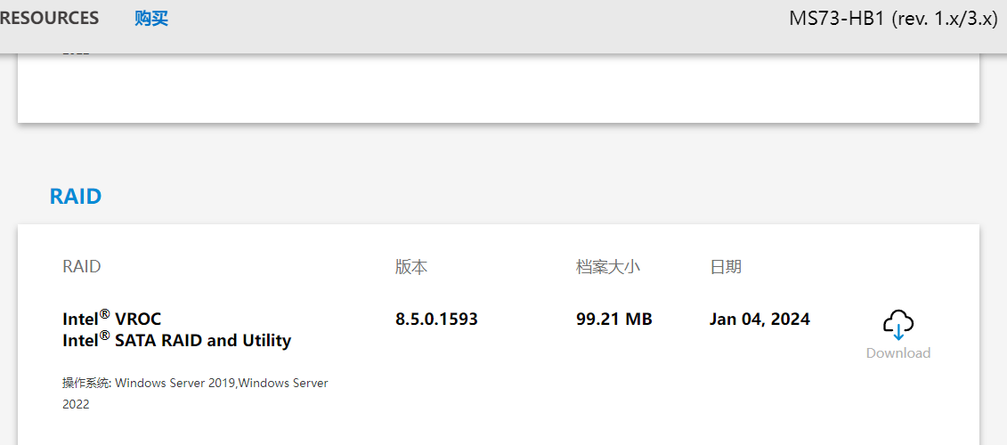
Task: Click the date Jan 04, 2024
Action: click(759, 320)
